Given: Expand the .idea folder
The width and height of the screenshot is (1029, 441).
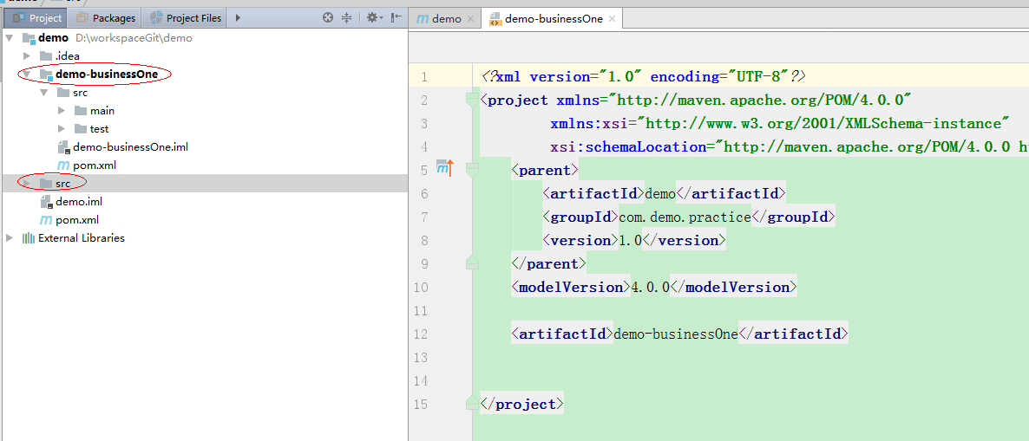Looking at the screenshot, I should click(27, 56).
